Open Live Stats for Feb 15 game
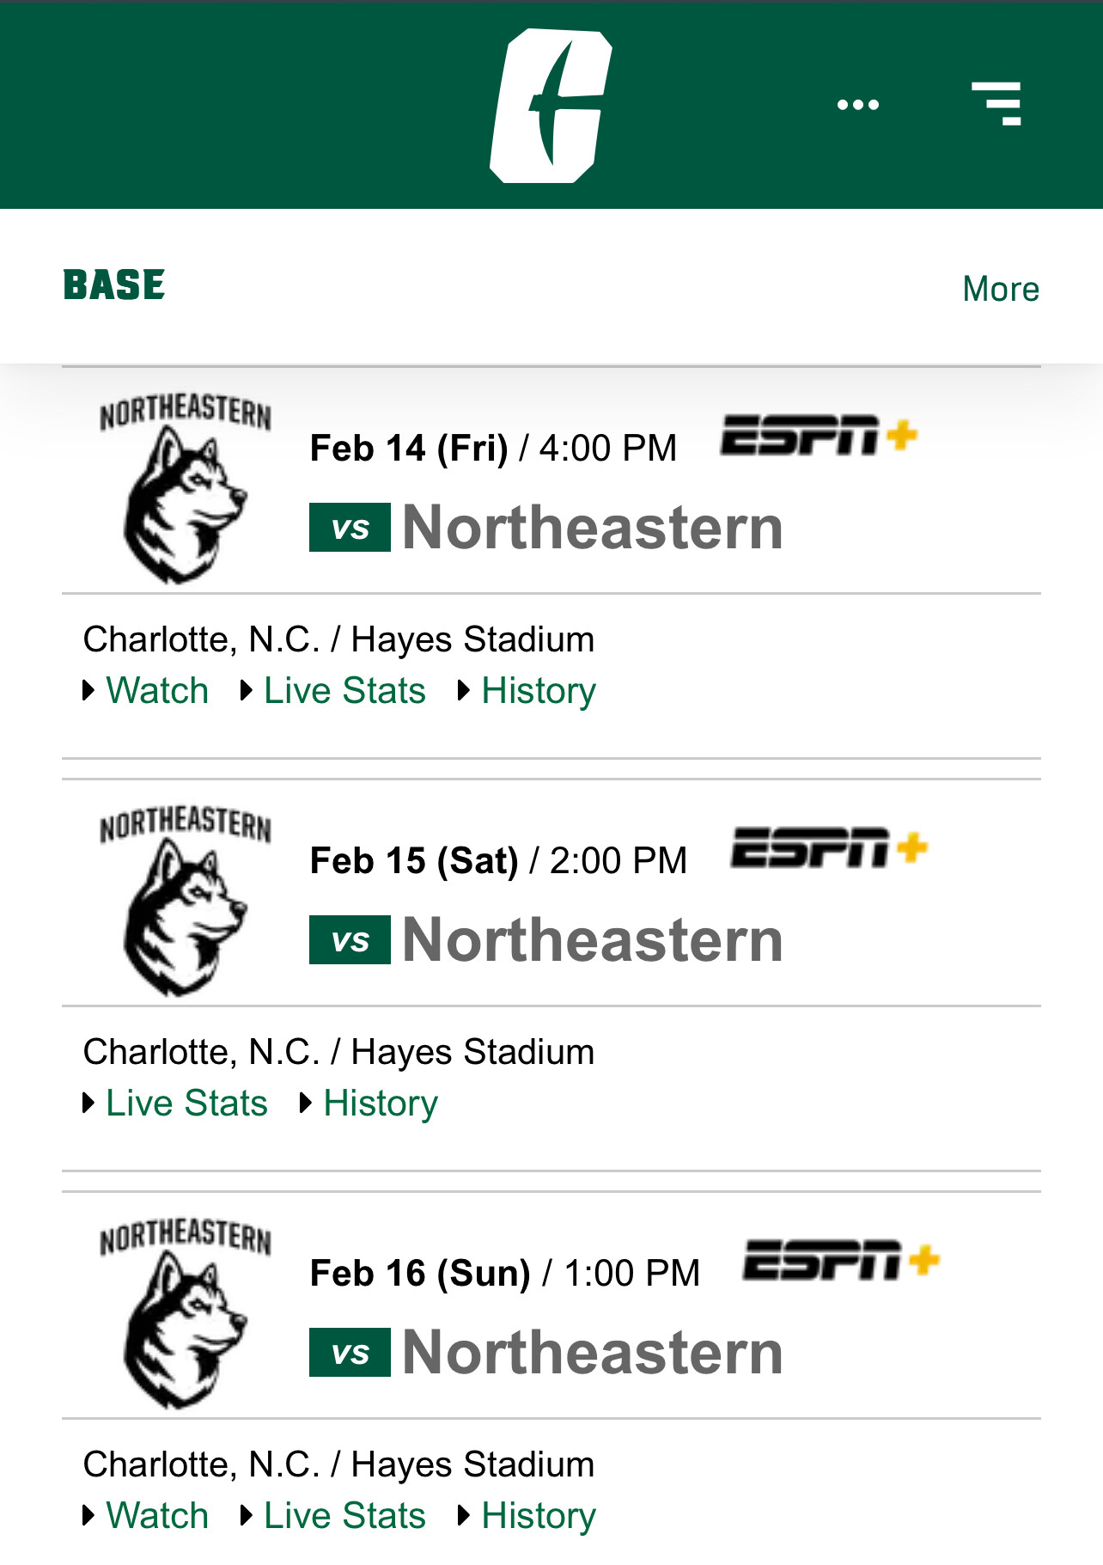 tap(186, 1103)
